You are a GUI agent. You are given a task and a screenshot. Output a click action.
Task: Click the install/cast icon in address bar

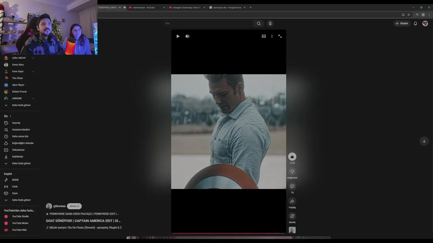click(403, 15)
